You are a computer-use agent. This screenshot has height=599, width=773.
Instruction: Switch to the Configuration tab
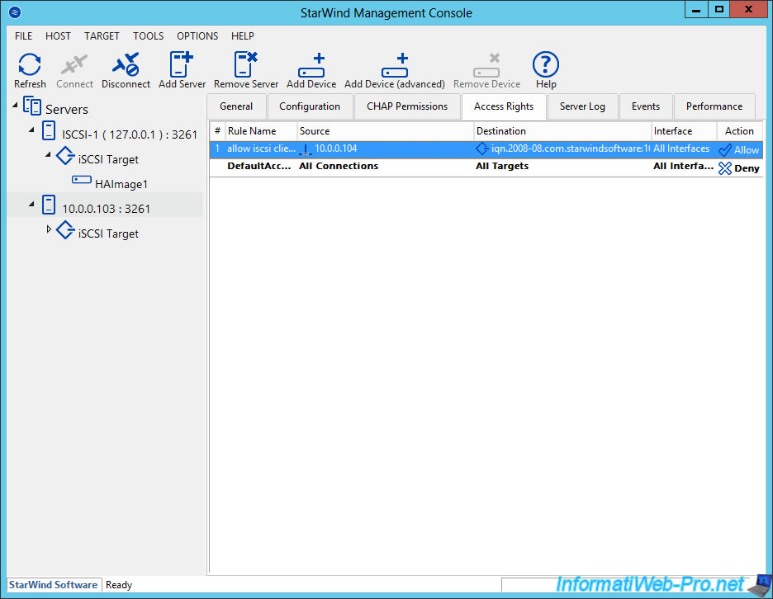310,106
